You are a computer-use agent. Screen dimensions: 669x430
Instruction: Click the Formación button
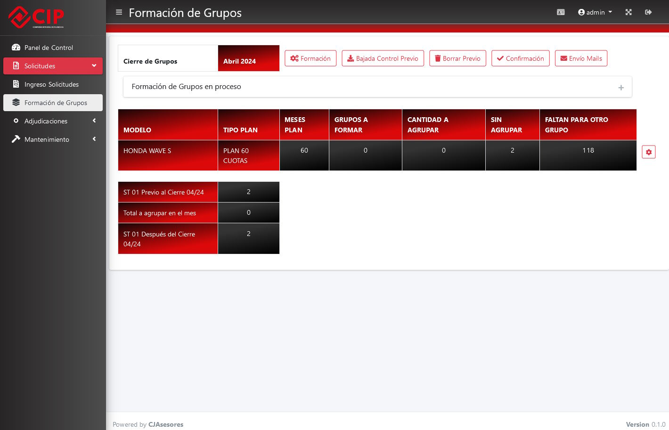coord(310,58)
